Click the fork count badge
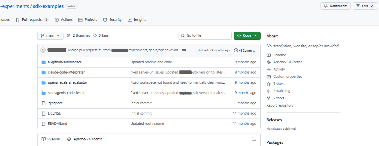The height and width of the screenshot is (146, 379). point(372,6)
